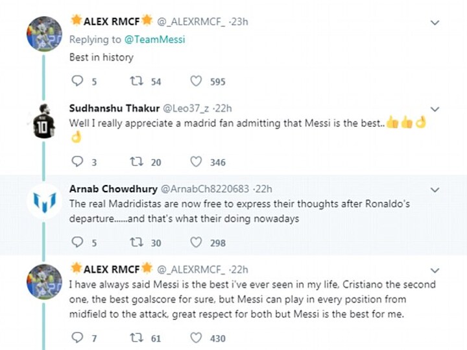Expand options for ALEX RMCF's last tweet
Screen dimensions: 467x350
[x=435, y=269]
